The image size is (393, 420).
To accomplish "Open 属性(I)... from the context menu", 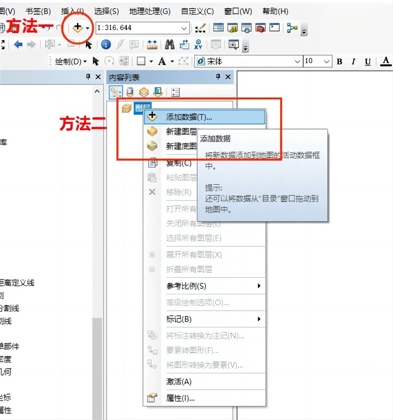I will point(213,399).
